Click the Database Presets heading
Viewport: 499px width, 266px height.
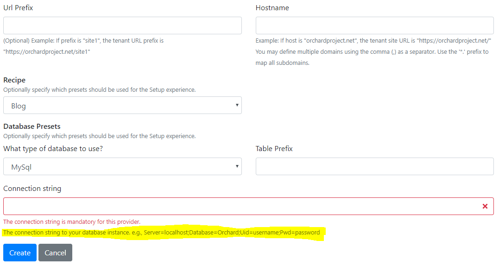(32, 127)
